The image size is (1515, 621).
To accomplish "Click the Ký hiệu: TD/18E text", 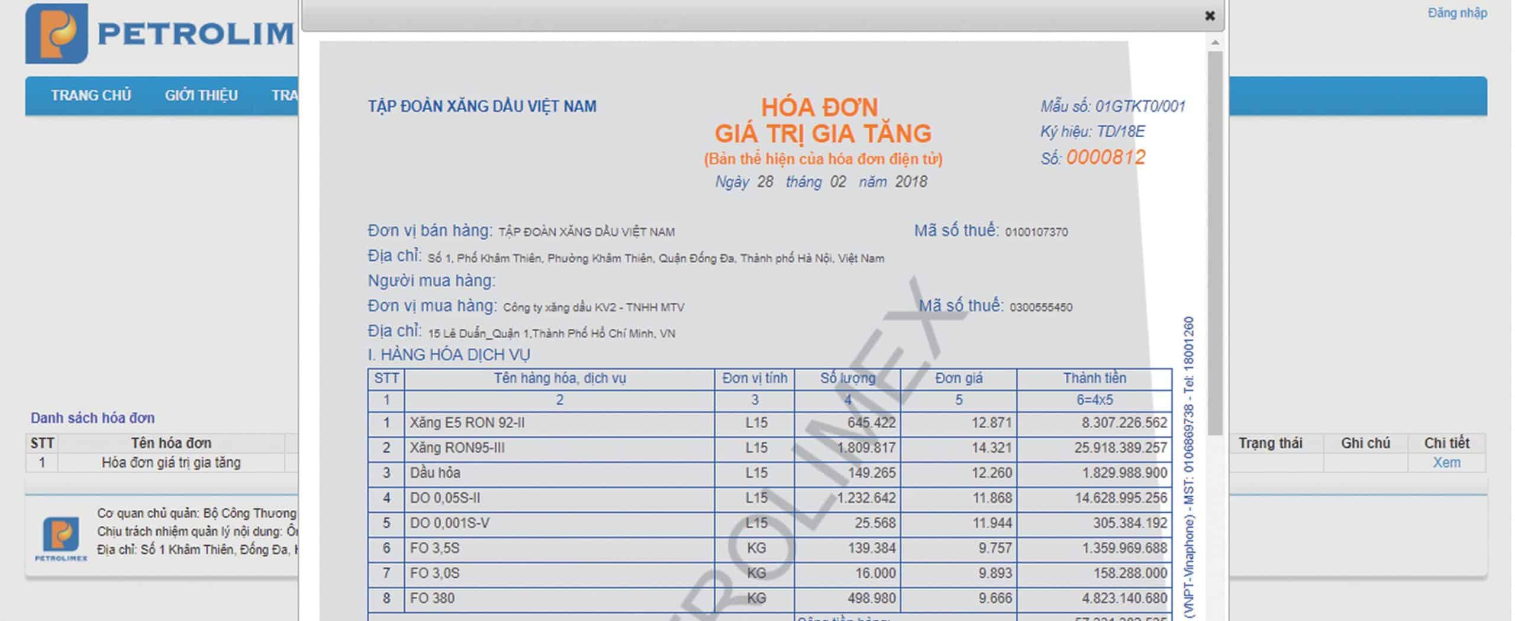I will click(x=1092, y=131).
